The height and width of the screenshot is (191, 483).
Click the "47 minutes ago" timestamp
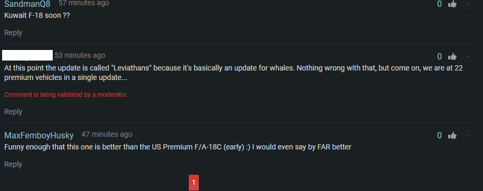pyautogui.click(x=107, y=134)
